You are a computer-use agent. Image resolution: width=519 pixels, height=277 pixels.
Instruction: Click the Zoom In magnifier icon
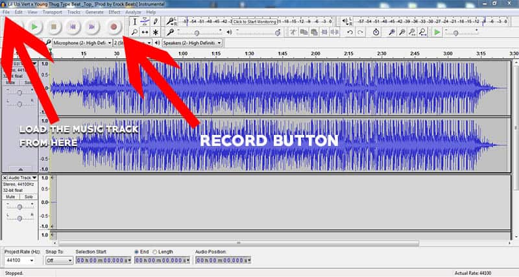(392, 32)
